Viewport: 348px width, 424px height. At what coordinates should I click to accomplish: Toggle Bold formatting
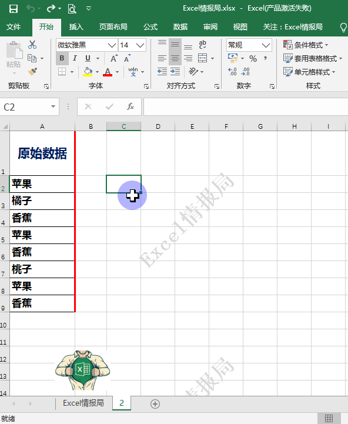tap(62, 58)
